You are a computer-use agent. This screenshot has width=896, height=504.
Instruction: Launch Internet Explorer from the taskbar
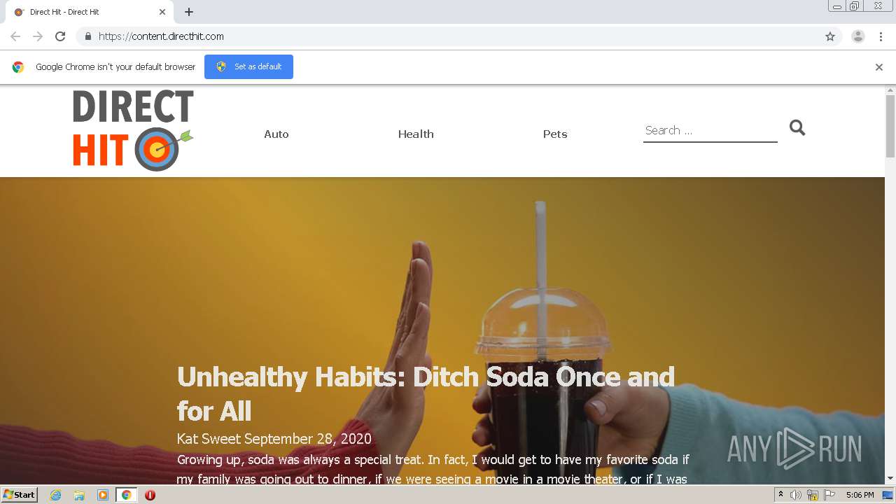pos(55,495)
